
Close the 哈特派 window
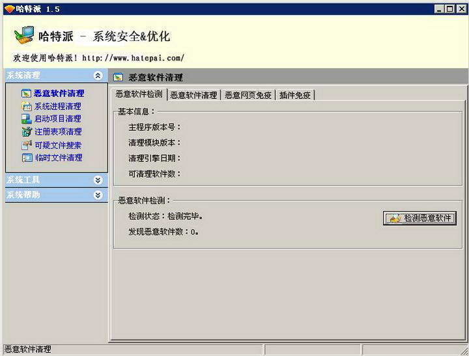point(462,9)
